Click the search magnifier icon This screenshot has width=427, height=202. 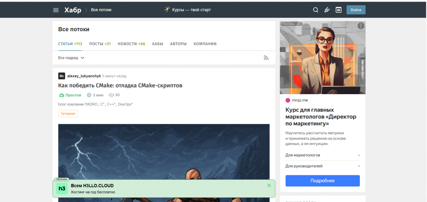[x=316, y=10]
